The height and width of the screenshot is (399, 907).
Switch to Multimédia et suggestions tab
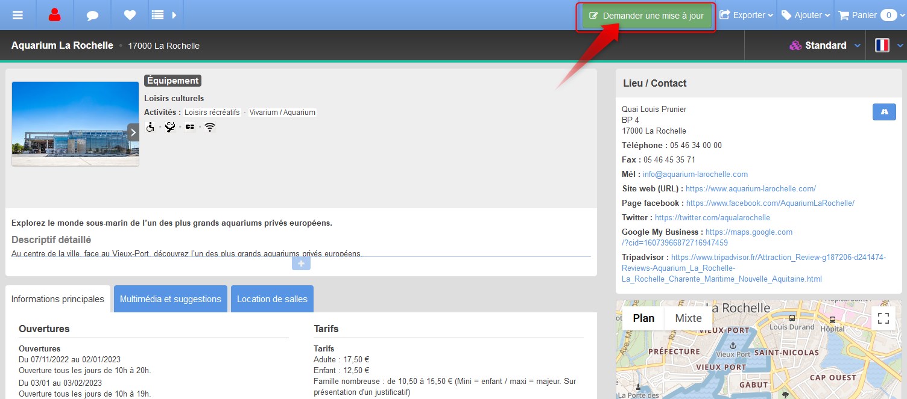[171, 299]
